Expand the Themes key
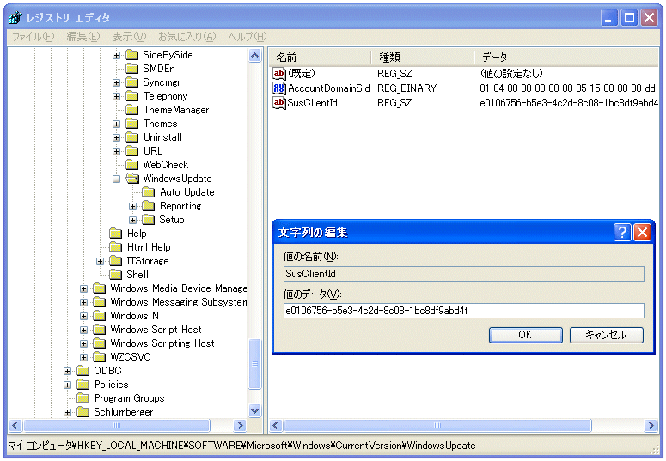The width and height of the screenshot is (666, 461). (x=116, y=124)
